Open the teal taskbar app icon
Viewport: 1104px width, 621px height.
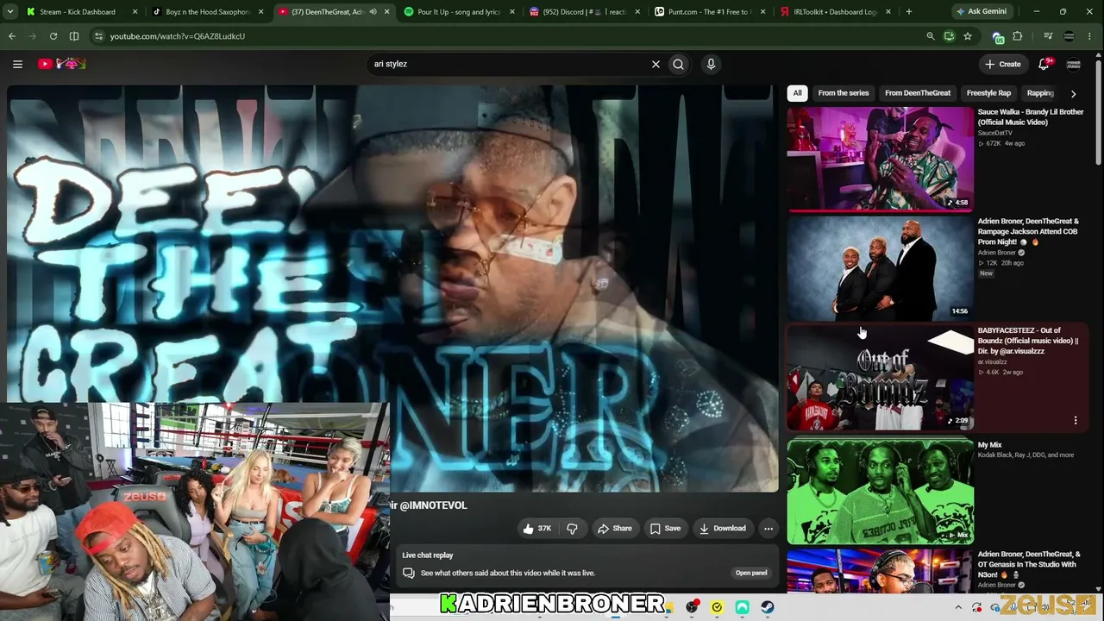coord(742,607)
